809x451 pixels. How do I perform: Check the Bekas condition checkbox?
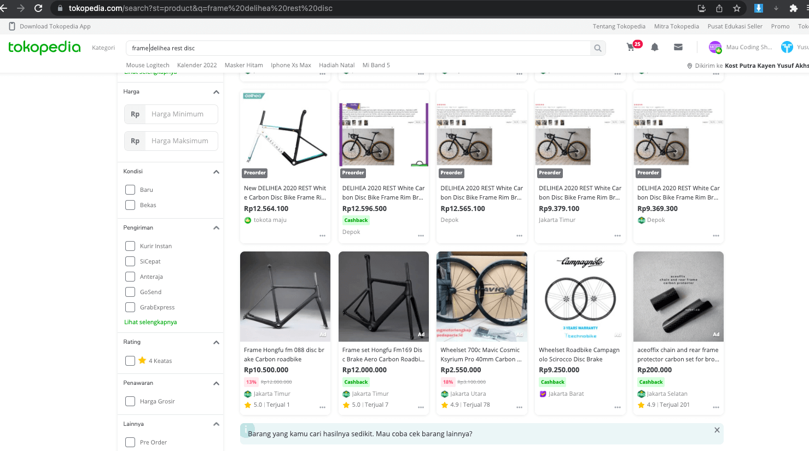(130, 205)
